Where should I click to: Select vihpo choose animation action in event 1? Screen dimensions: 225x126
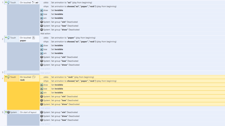pyautogui.click(x=132, y=7)
